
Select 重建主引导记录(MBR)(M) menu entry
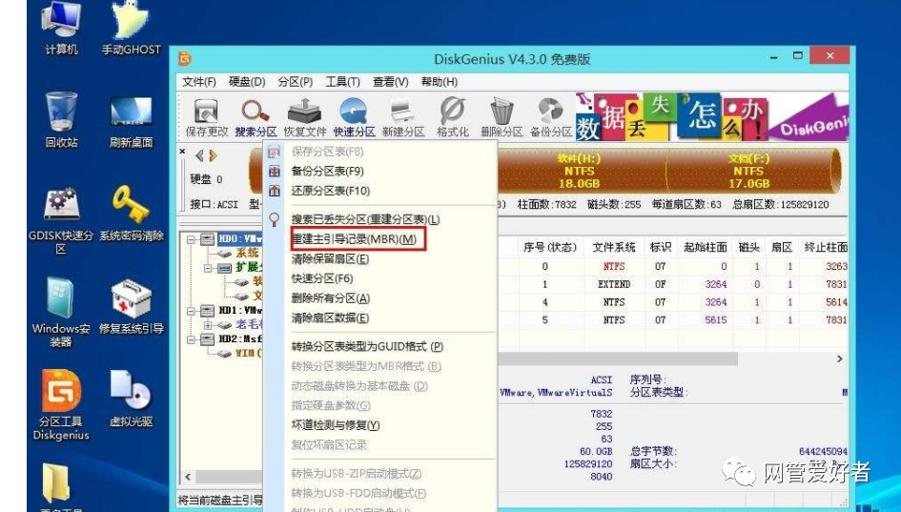tap(355, 239)
